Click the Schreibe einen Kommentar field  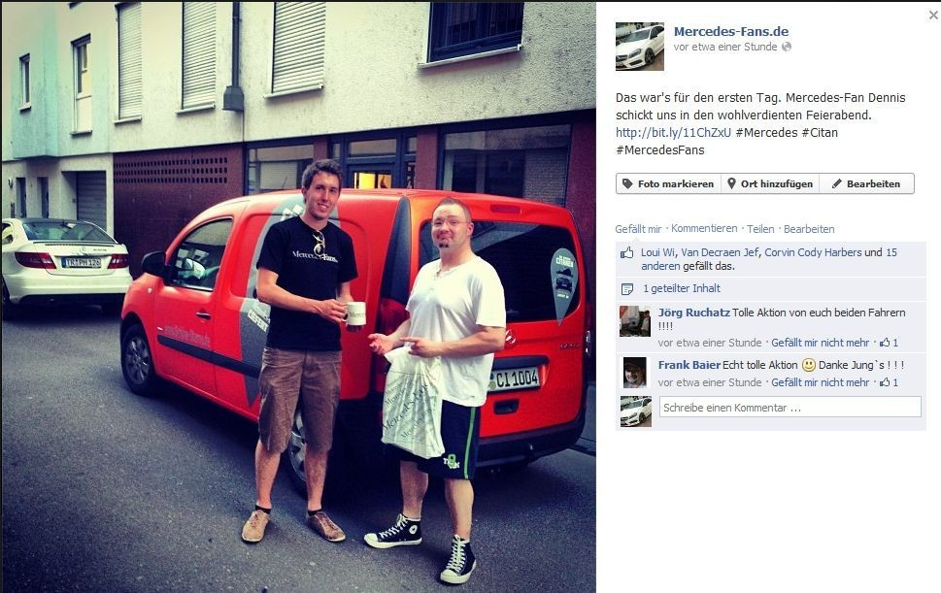[790, 407]
